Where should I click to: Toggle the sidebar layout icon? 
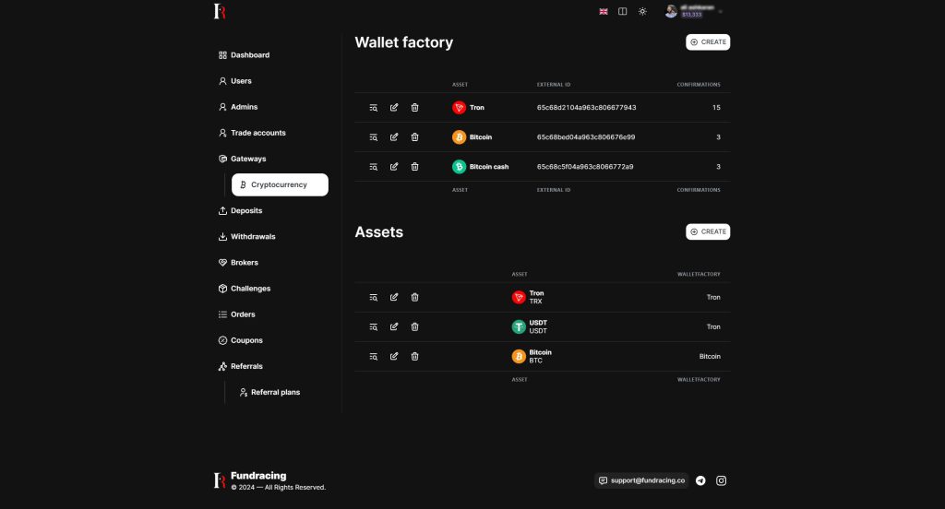tap(623, 11)
